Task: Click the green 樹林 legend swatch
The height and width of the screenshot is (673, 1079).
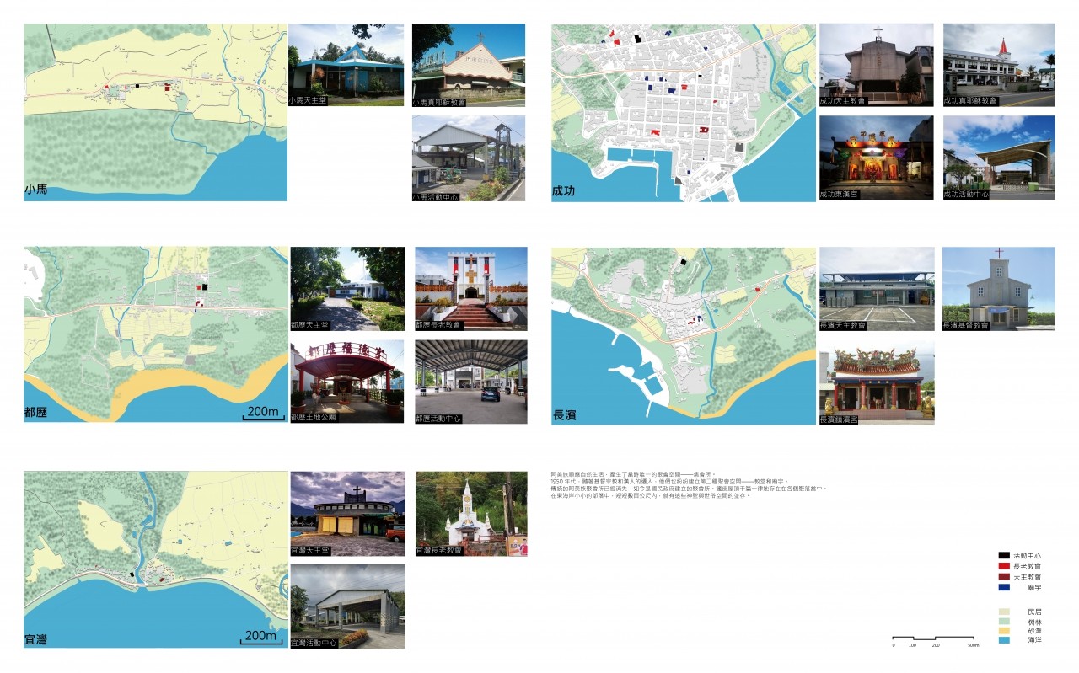Action: pos(1003,621)
